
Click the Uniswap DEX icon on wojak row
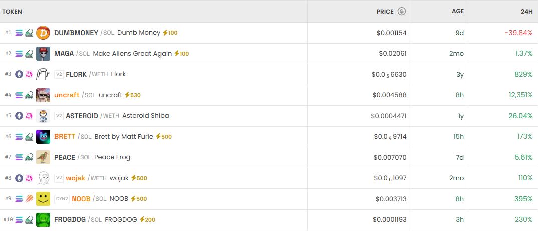pos(29,178)
